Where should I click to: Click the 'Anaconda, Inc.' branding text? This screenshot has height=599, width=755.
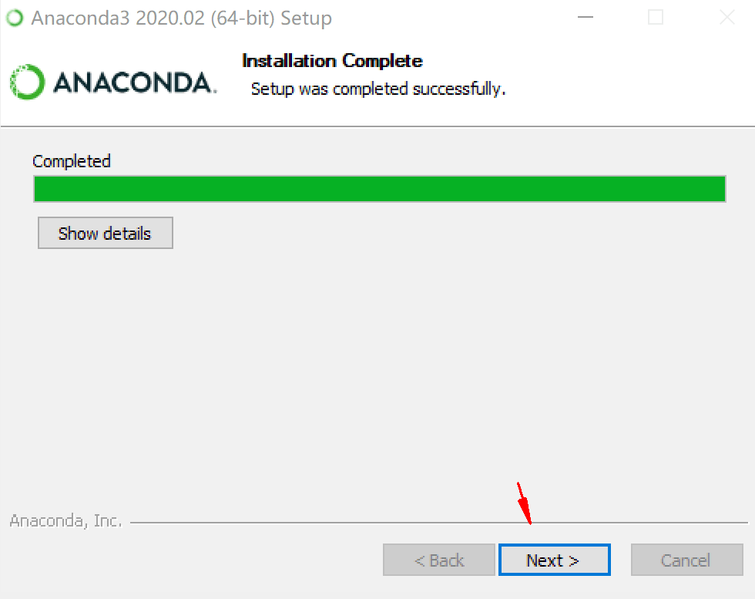[x=66, y=521]
